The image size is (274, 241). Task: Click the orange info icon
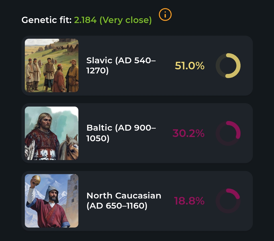tap(165, 15)
